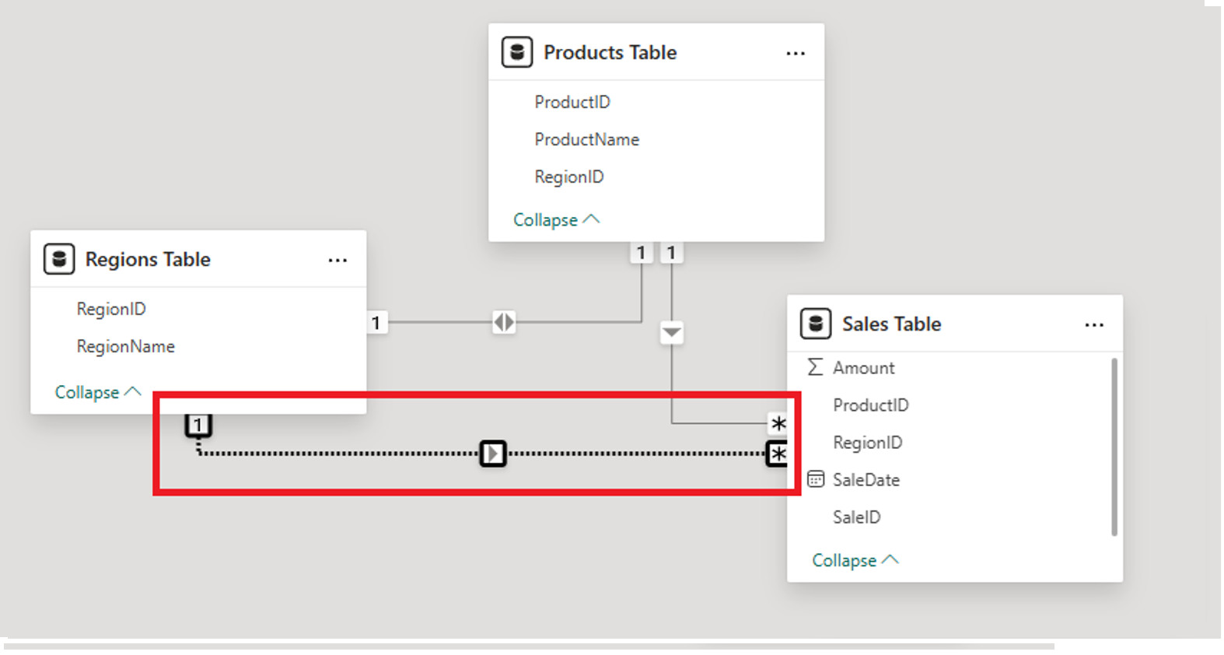The image size is (1224, 655).
Task: Click the right-pointing arrow on the dotted relationship
Action: tap(493, 453)
